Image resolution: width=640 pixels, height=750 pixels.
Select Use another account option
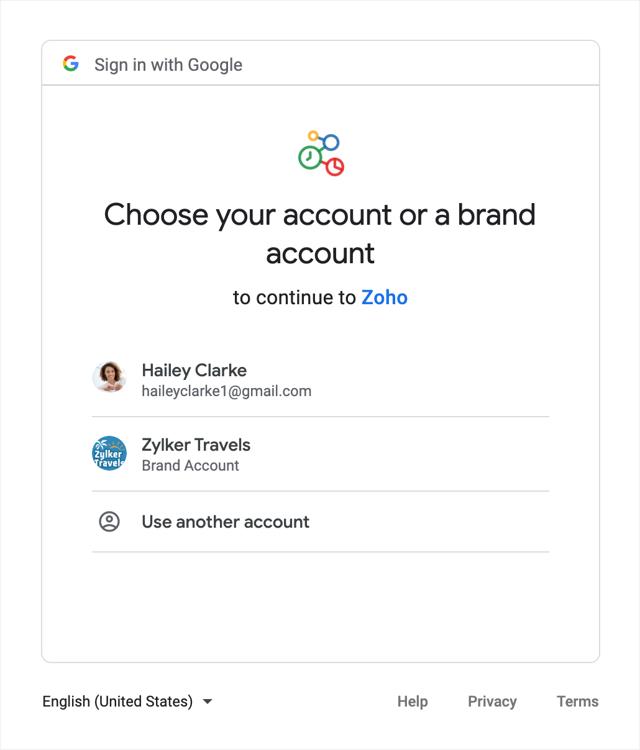[x=321, y=522]
